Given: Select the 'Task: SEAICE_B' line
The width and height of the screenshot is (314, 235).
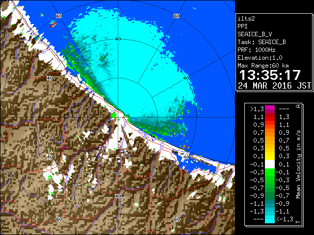Looking at the screenshot, I should pos(262,42).
